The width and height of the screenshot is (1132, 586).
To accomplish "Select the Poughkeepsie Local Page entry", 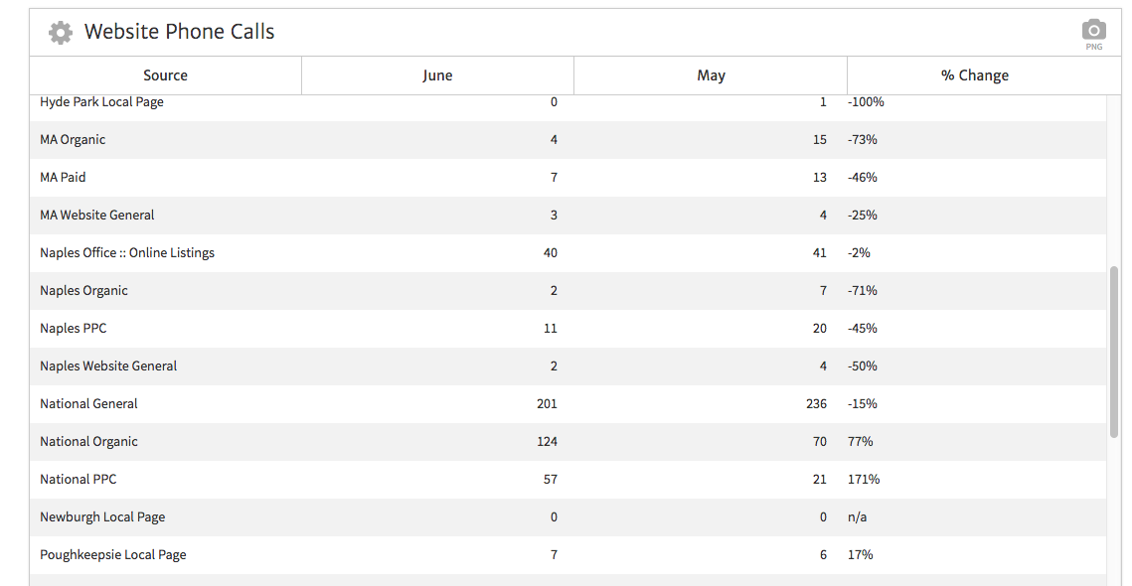I will (x=112, y=554).
